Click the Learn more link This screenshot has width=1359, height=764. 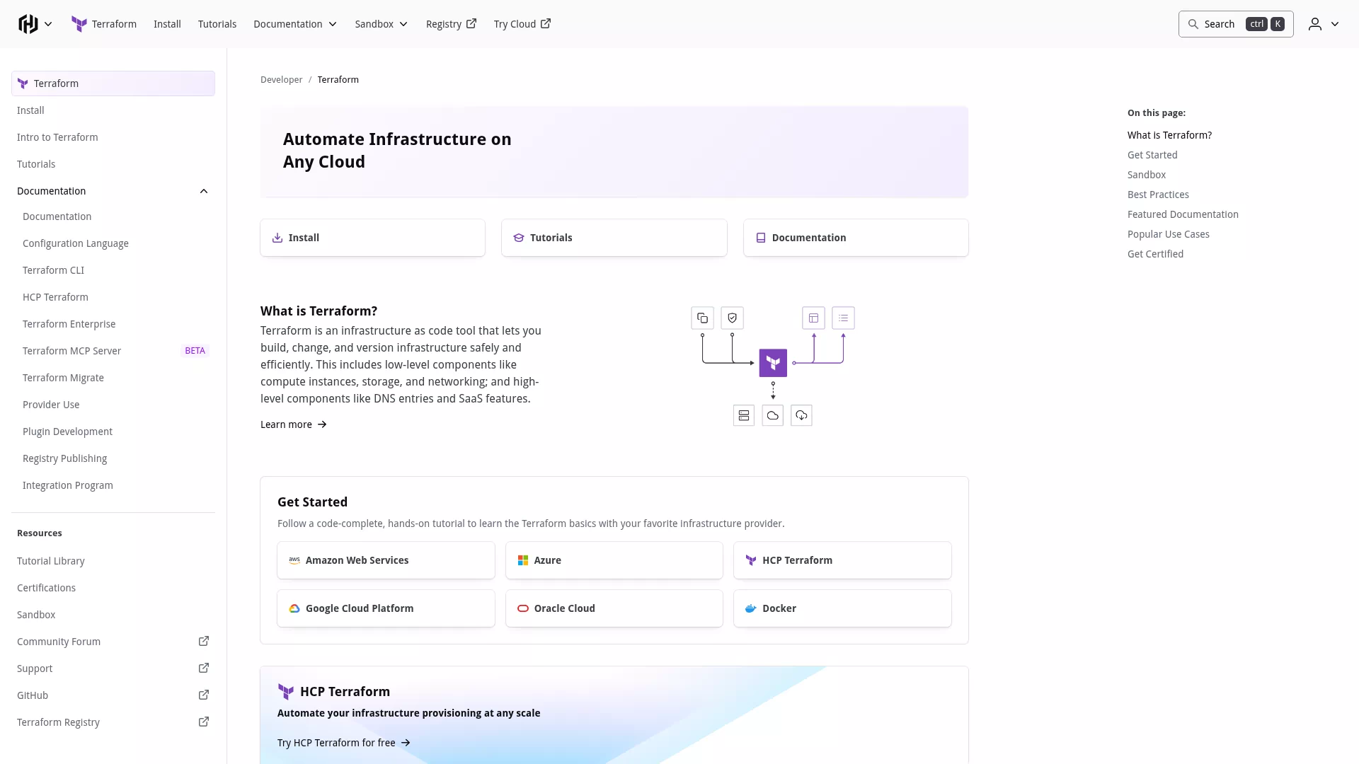pos(293,424)
